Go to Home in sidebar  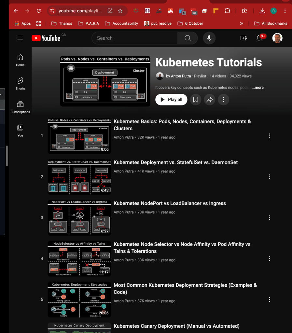coord(20,60)
